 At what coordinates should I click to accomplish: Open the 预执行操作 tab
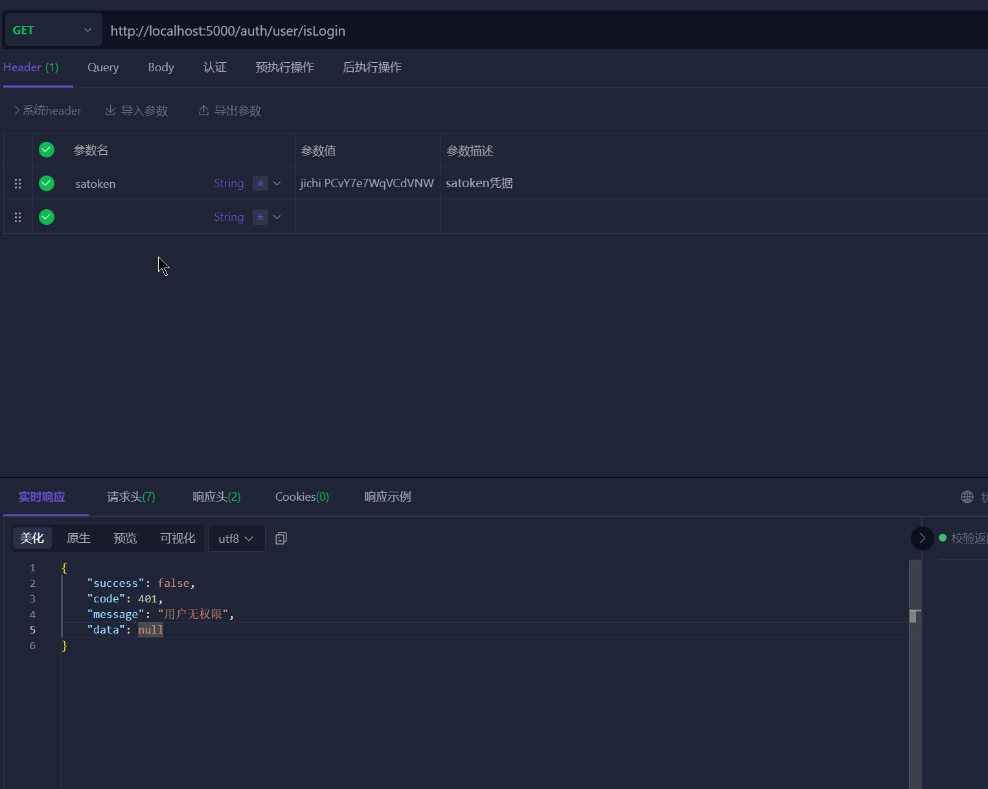(284, 67)
